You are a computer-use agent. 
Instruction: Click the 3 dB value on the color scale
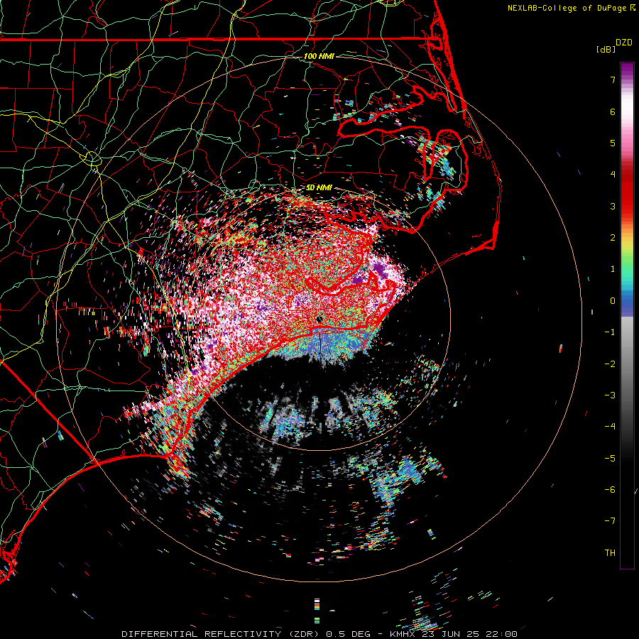click(x=613, y=206)
